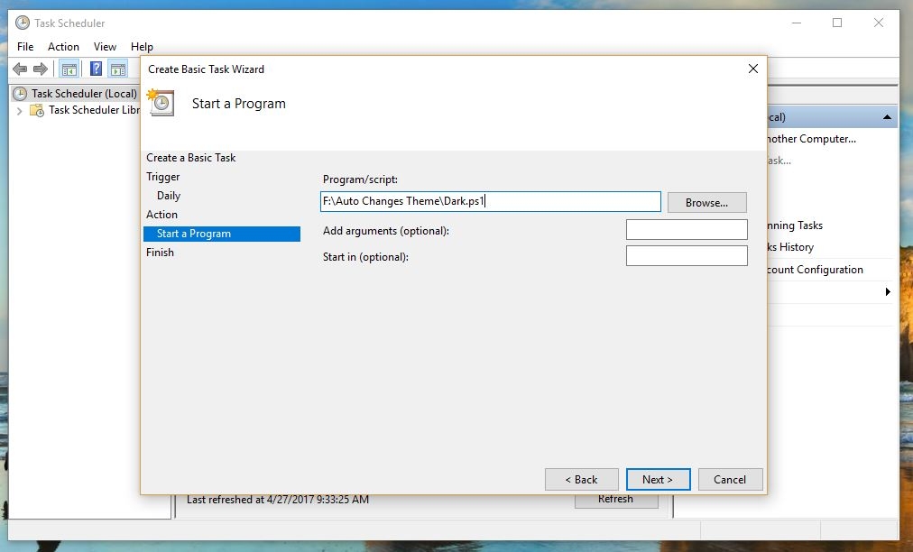Image resolution: width=913 pixels, height=552 pixels.
Task: Open the View menu
Action: 105,47
